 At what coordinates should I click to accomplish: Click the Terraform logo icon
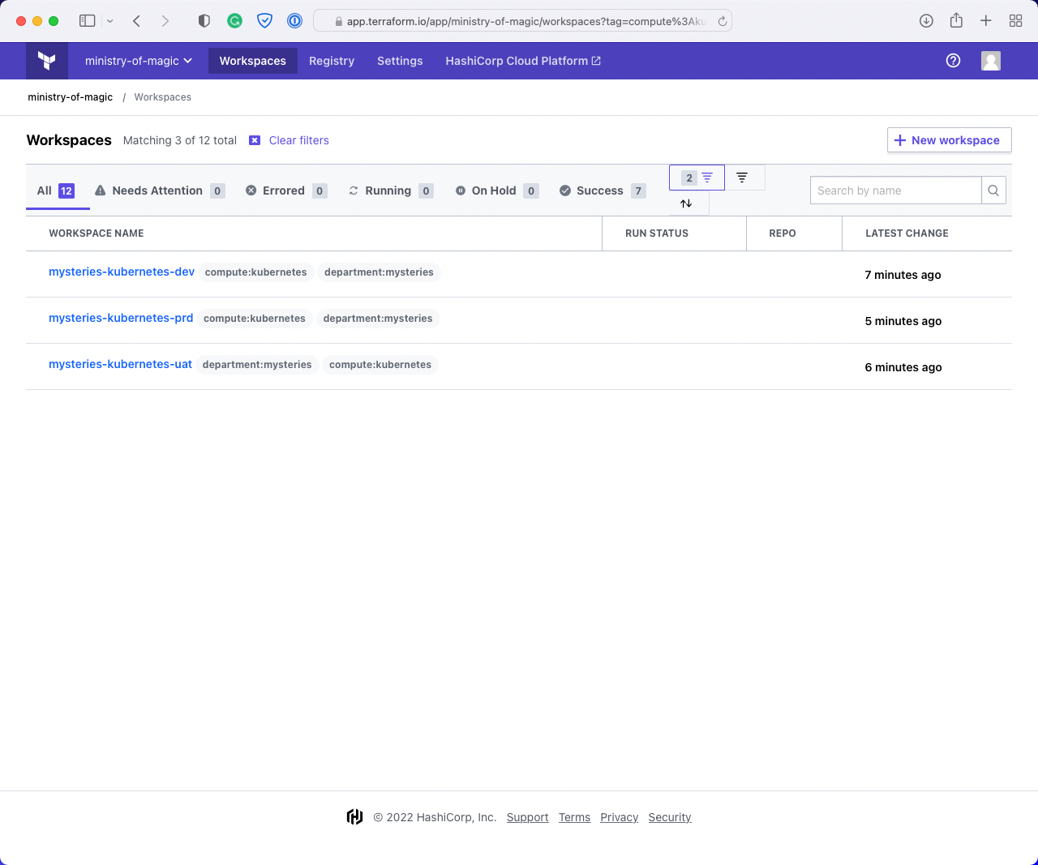pyautogui.click(x=47, y=61)
